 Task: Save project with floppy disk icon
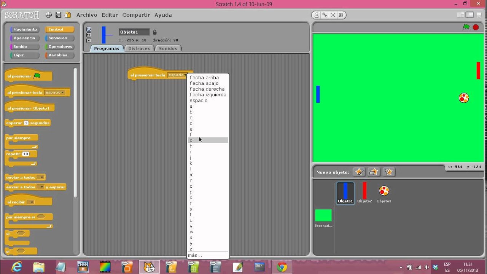(58, 15)
